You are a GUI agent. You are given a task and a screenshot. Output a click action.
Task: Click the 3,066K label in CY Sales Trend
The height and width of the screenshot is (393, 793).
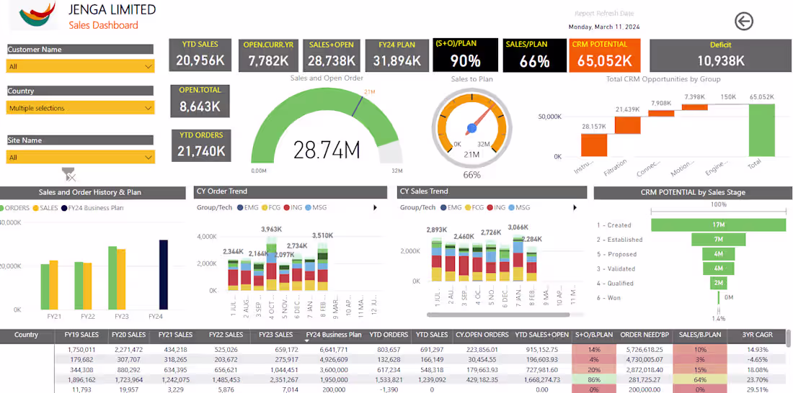pyautogui.click(x=518, y=227)
